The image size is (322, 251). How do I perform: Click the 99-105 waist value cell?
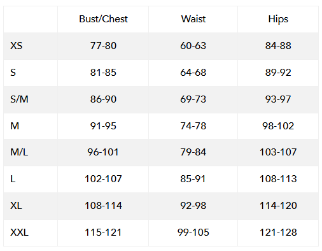pyautogui.click(x=193, y=233)
